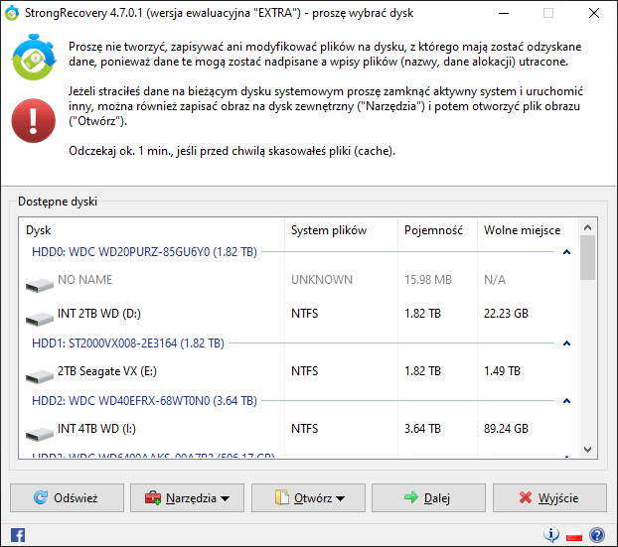Collapse the HDD2 WDC WD40EFRX group
Image resolution: width=618 pixels, height=547 pixels.
566,401
